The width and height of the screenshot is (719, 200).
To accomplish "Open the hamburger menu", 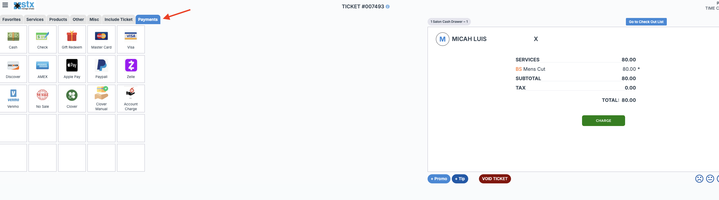I will 5,5.
